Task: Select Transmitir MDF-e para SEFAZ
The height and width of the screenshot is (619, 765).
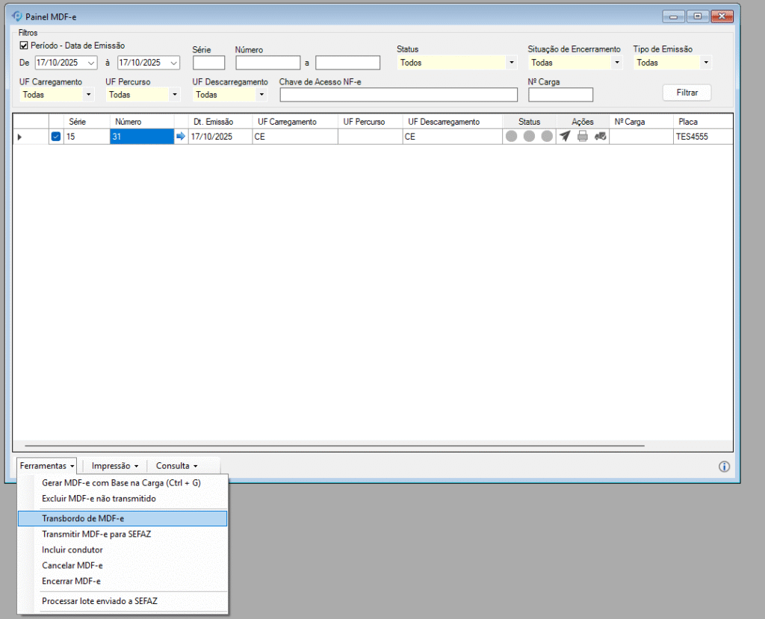Action: 96,534
